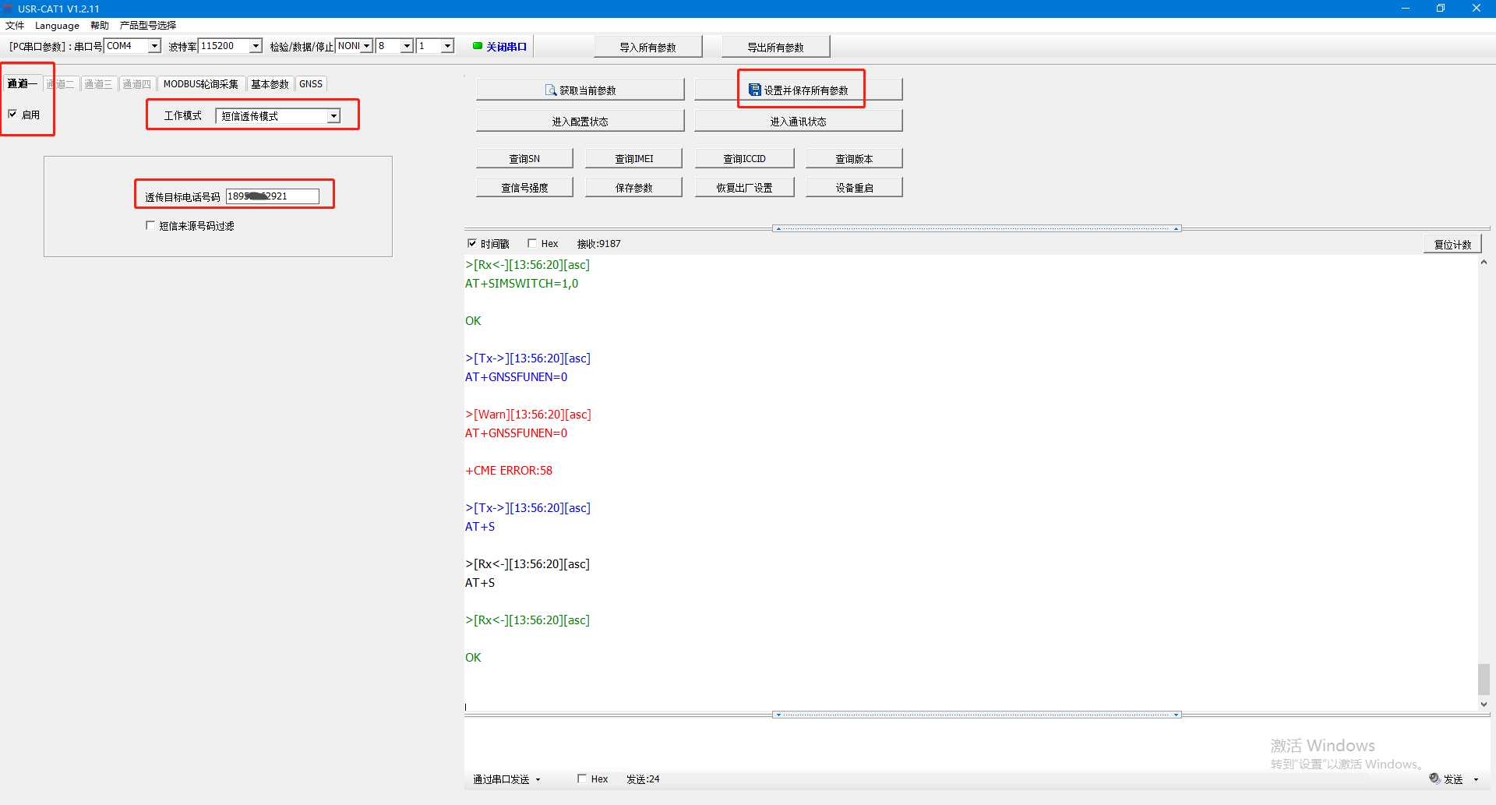Expand the baud rate 115200 dropdown
Viewport: 1496px width, 805px height.
tap(256, 46)
